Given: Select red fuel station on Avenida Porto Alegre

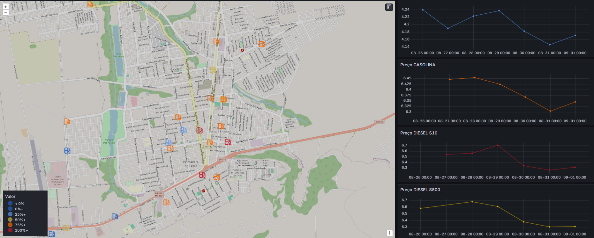Looking at the screenshot, I should (x=199, y=130).
